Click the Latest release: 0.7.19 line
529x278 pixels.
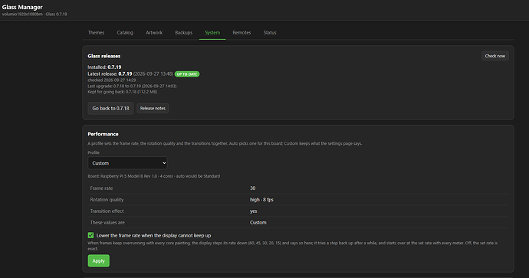[x=130, y=74]
